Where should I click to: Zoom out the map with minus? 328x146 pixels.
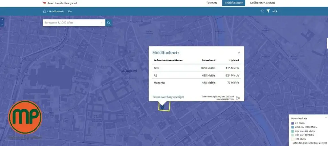point(2,24)
